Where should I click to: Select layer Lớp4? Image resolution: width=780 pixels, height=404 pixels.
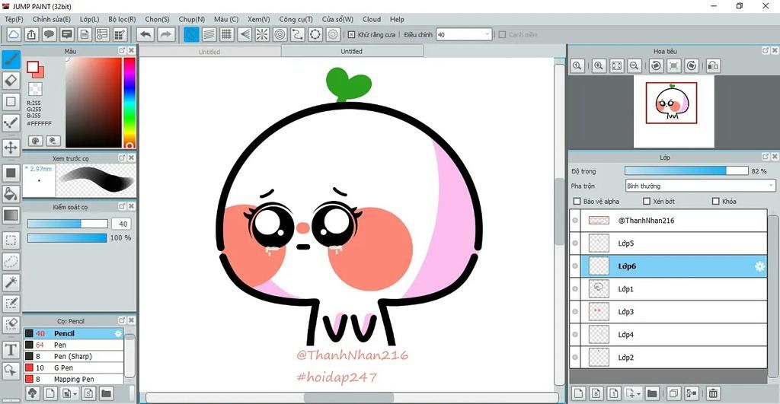click(x=667, y=335)
